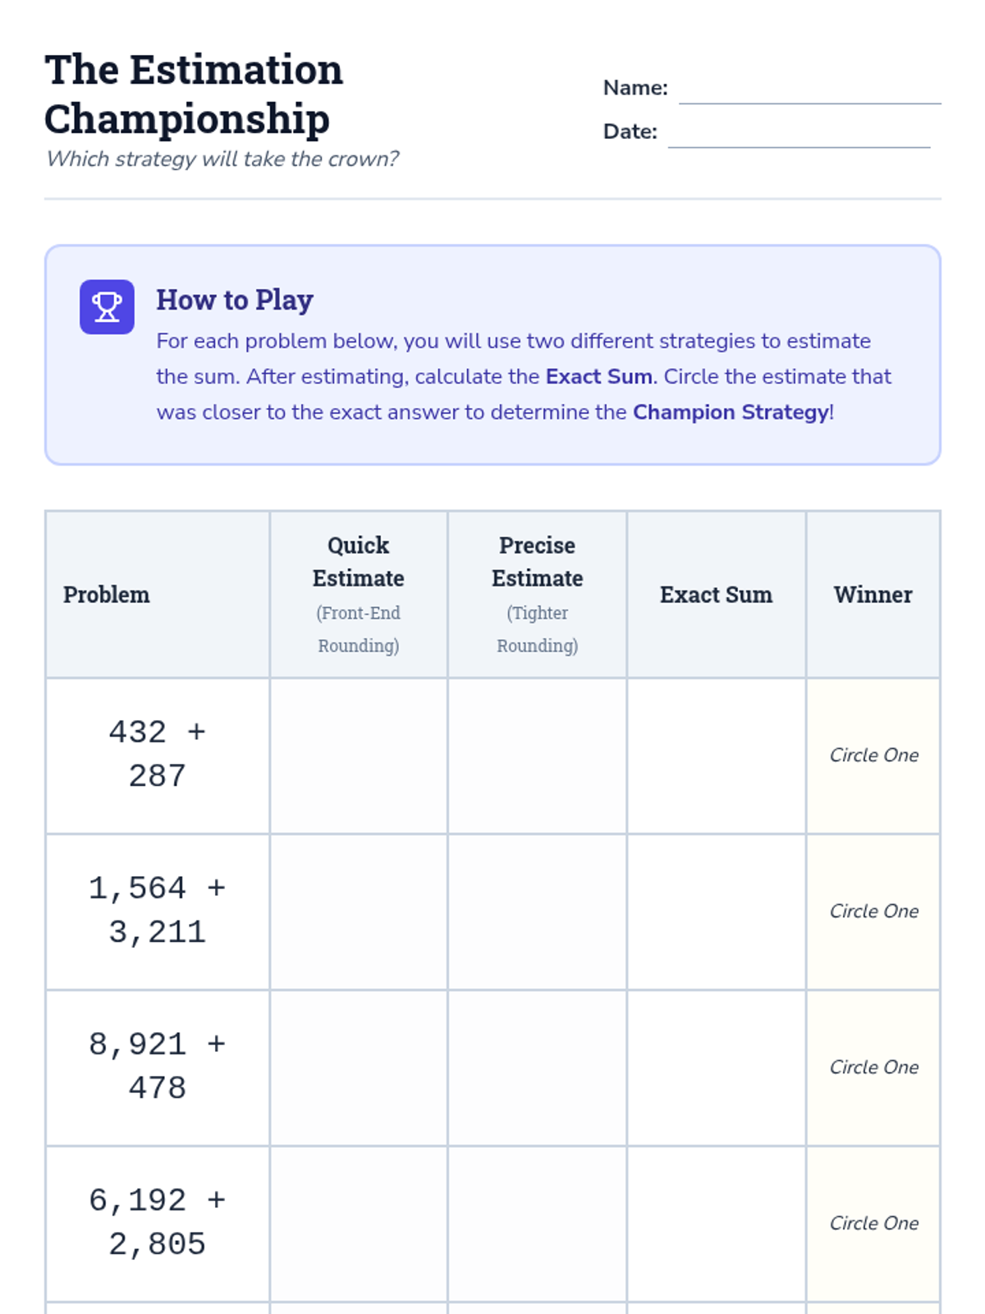Click Circle One in the 1,564 + 3,211 row
Screen dimensions: 985x1314
(873, 912)
